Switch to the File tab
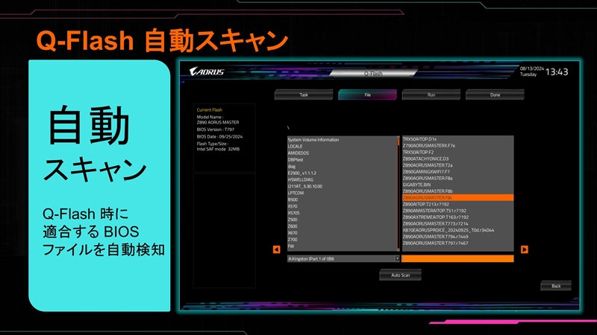 pos(367,95)
